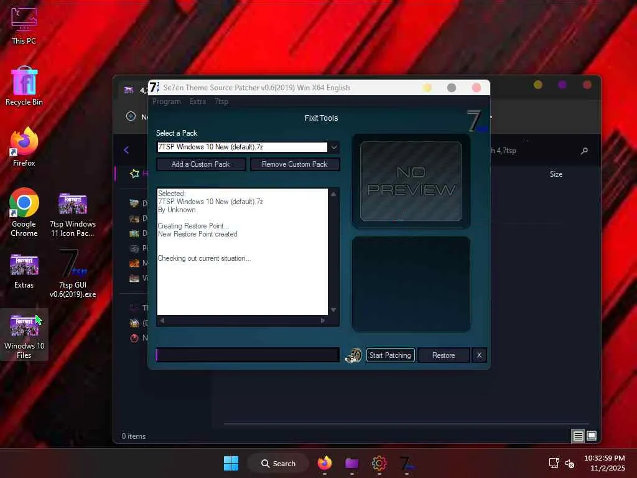Select 'New Restore Point created' log line
The width and height of the screenshot is (637, 478).
tap(197, 234)
